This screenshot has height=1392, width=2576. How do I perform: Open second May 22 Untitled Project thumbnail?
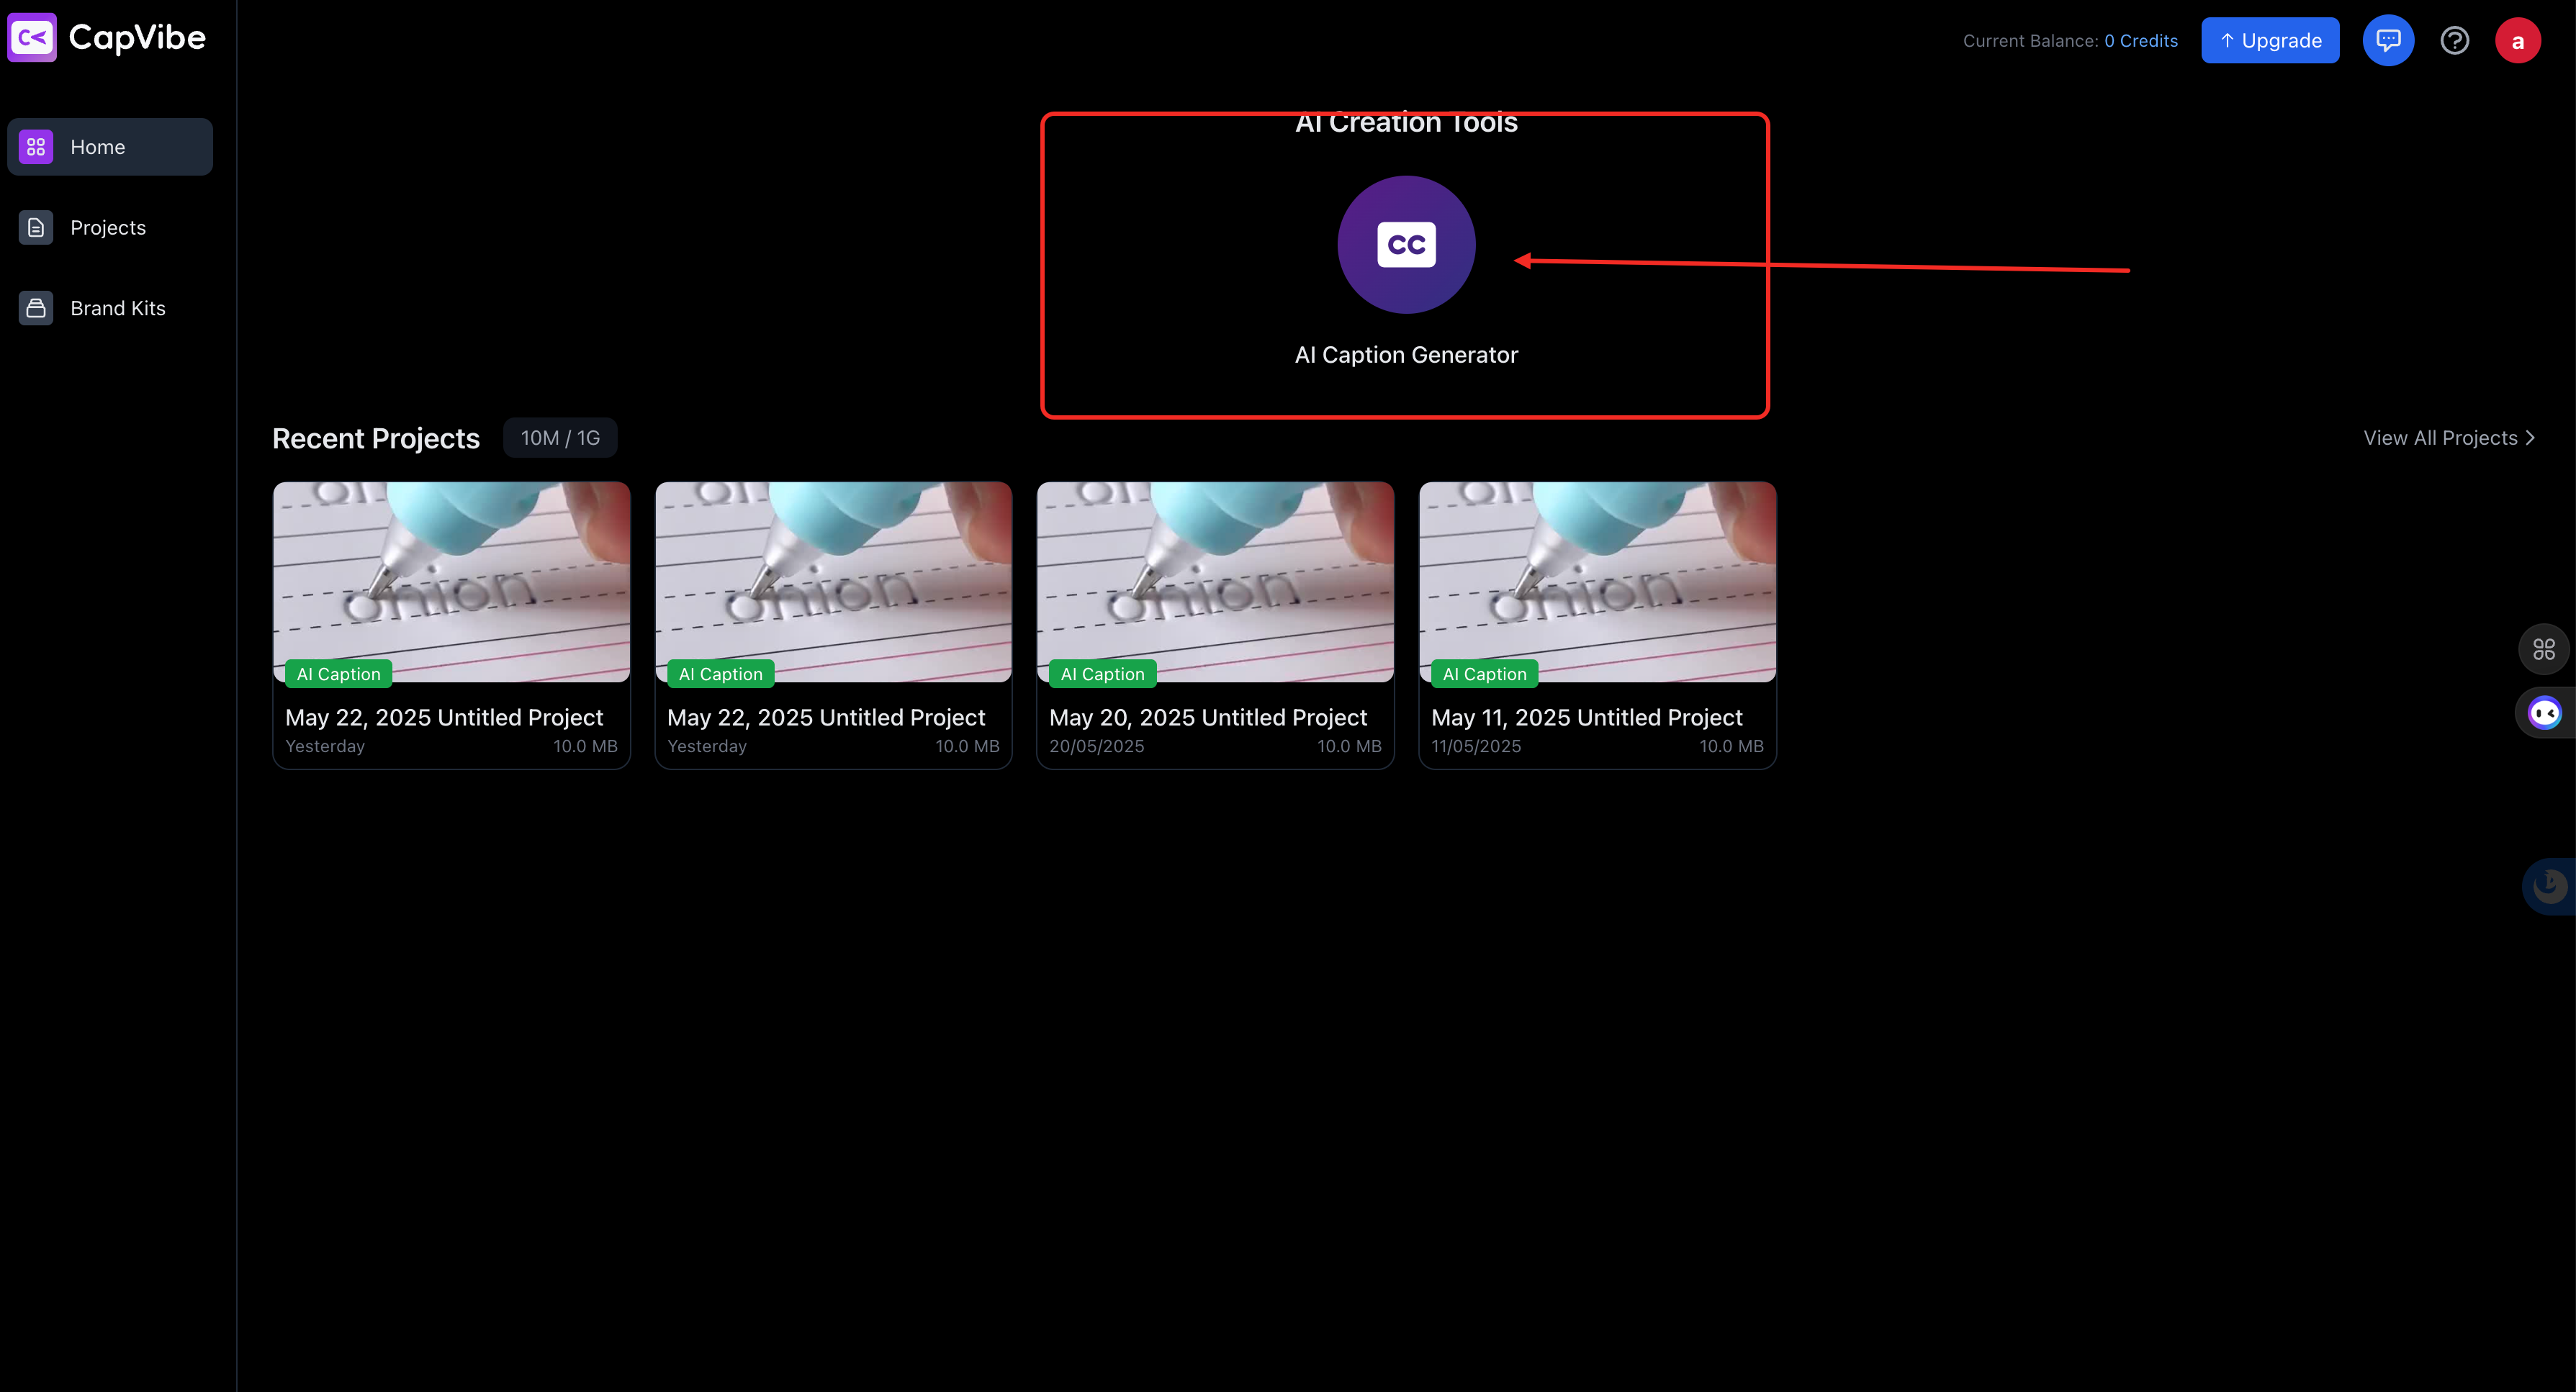tap(833, 580)
